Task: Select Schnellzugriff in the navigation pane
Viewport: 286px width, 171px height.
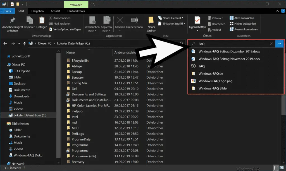Action: [x=19, y=56]
